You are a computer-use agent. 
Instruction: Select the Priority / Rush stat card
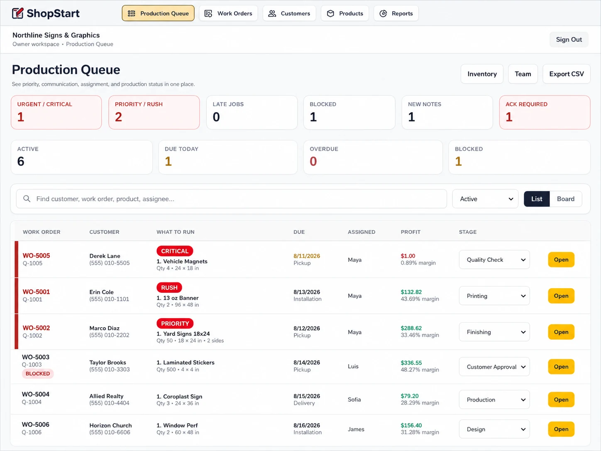154,113
